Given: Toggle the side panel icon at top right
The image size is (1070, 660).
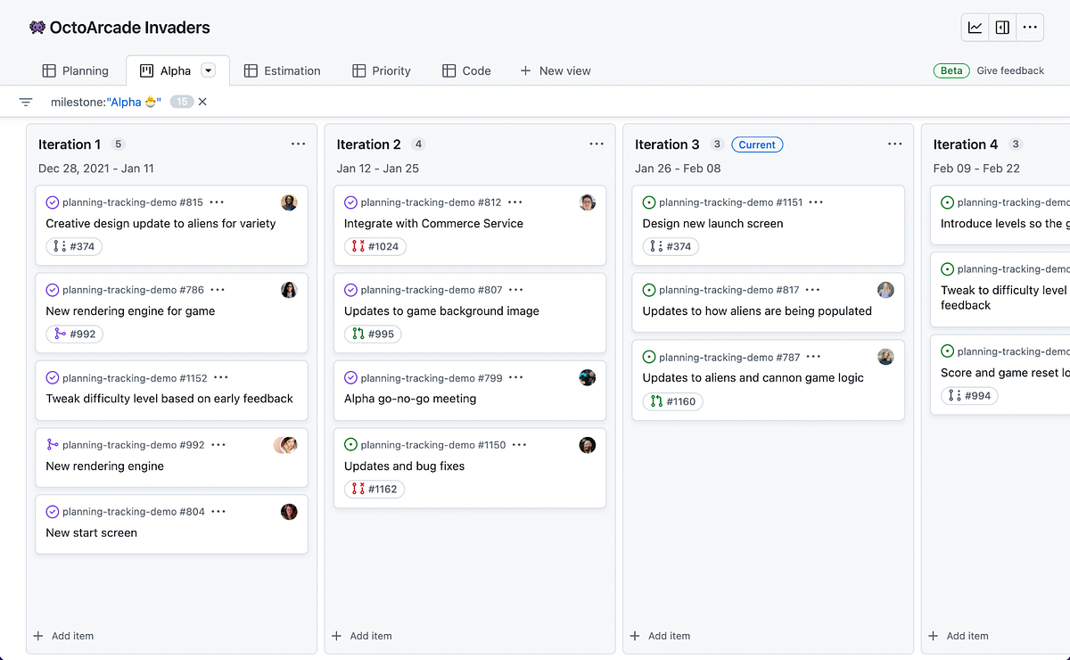Looking at the screenshot, I should 1001,27.
